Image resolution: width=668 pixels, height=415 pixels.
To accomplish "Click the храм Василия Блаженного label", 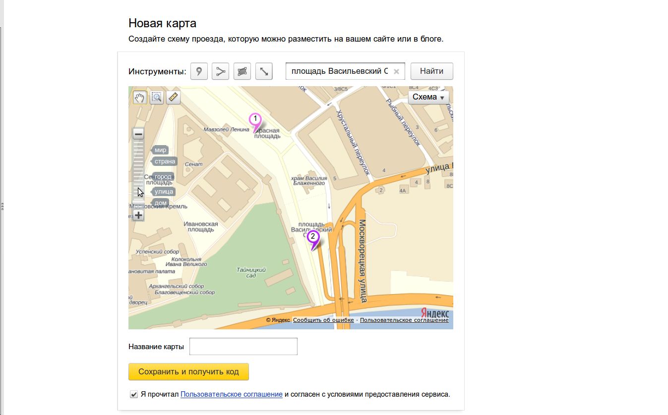I will pyautogui.click(x=308, y=180).
